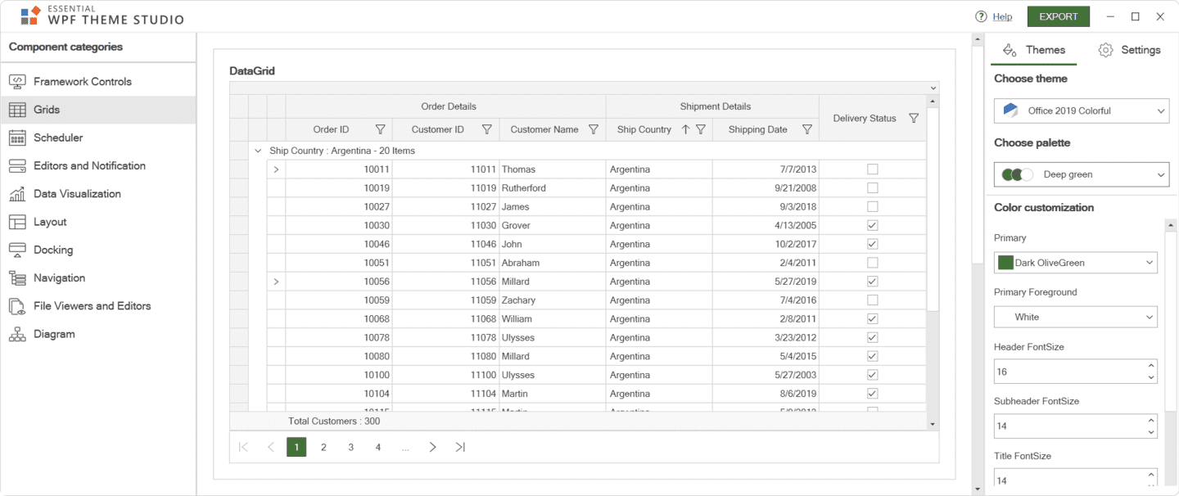Expand the Deep green palette dropdown
The width and height of the screenshot is (1179, 496).
1081,174
